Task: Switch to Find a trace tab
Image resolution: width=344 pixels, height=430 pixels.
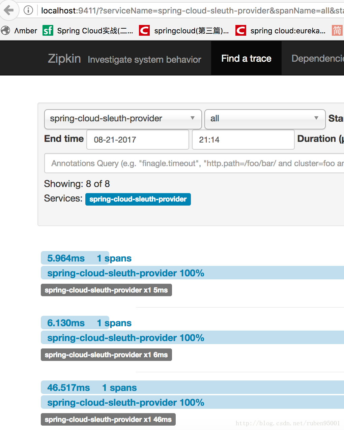Action: click(x=246, y=58)
